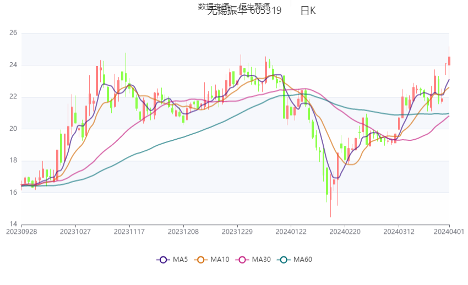Click the 20240122 date axis label

291,232
